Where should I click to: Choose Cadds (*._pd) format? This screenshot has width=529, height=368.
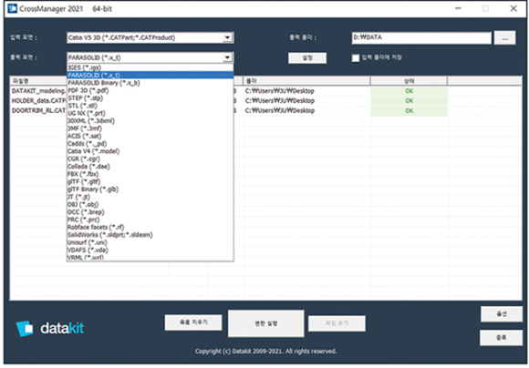point(150,144)
